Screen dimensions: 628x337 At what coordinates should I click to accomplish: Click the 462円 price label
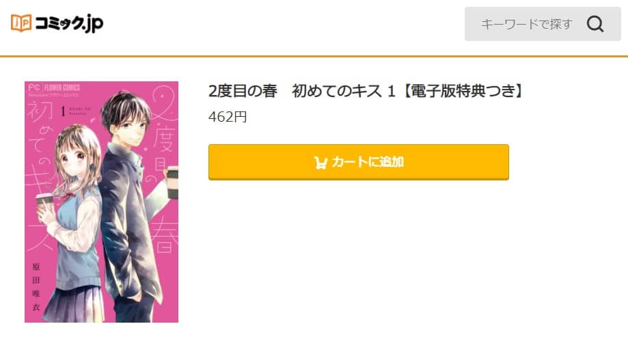point(228,117)
